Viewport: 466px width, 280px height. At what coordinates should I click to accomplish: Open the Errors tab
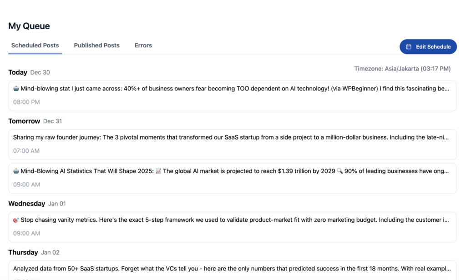tap(143, 45)
